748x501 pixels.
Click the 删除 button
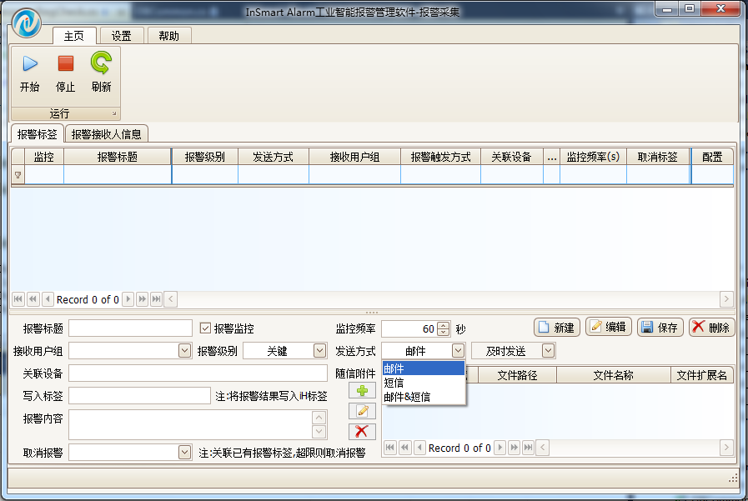[712, 328]
